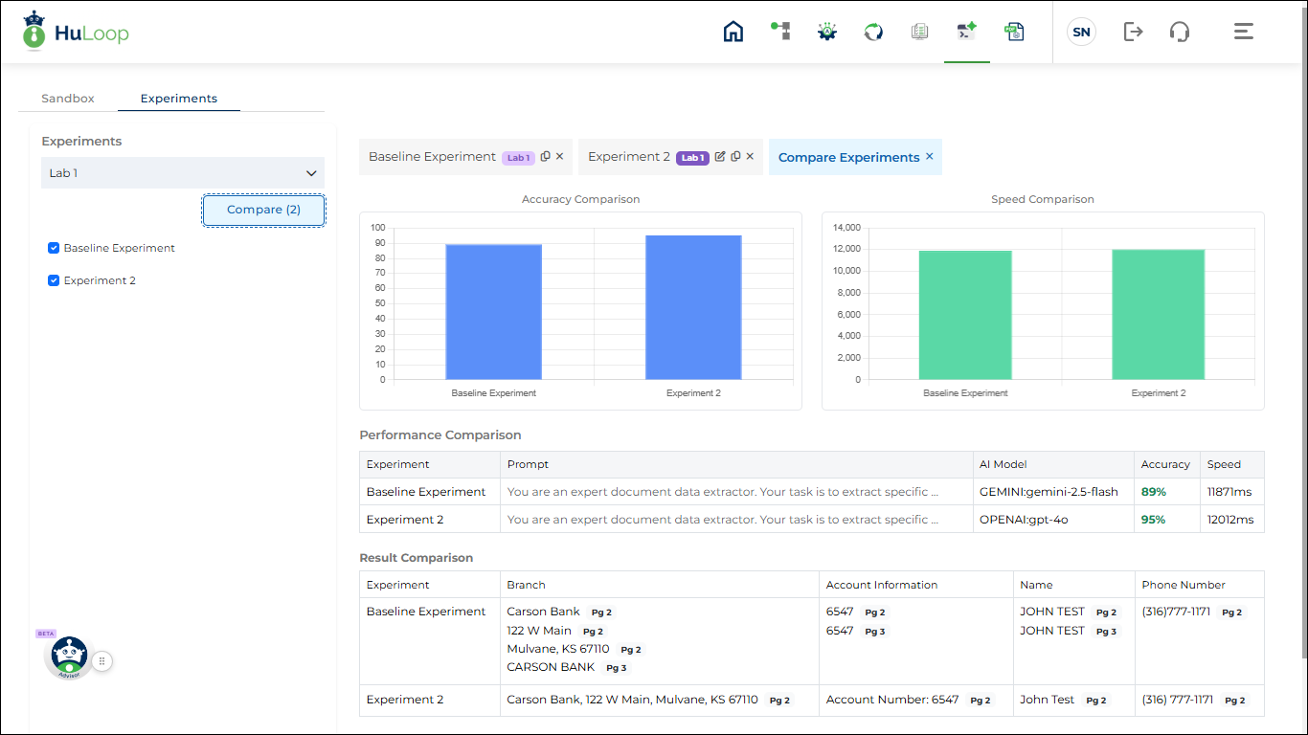The height and width of the screenshot is (735, 1308).
Task: Uncheck the Baseline Experiment checkbox
Action: [54, 248]
